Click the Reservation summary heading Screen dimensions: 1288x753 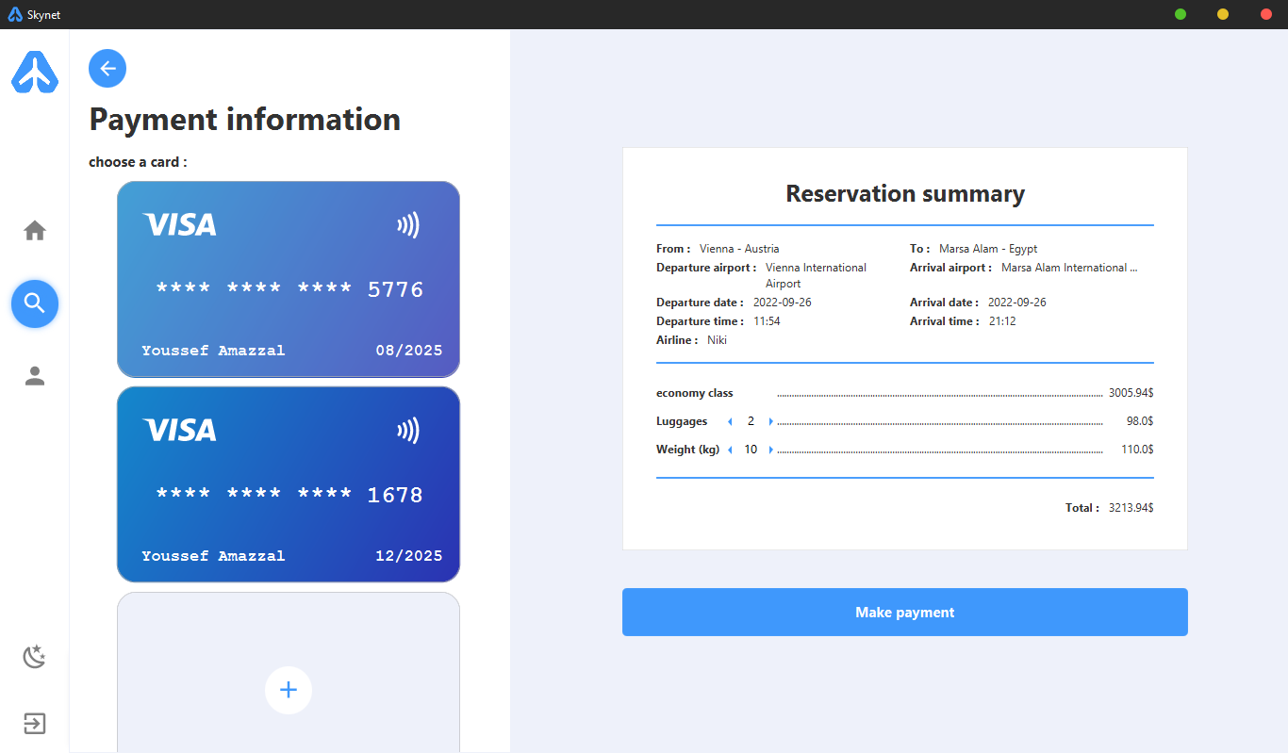(x=905, y=194)
